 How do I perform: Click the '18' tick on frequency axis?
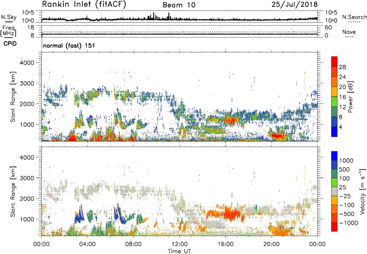coord(30,28)
